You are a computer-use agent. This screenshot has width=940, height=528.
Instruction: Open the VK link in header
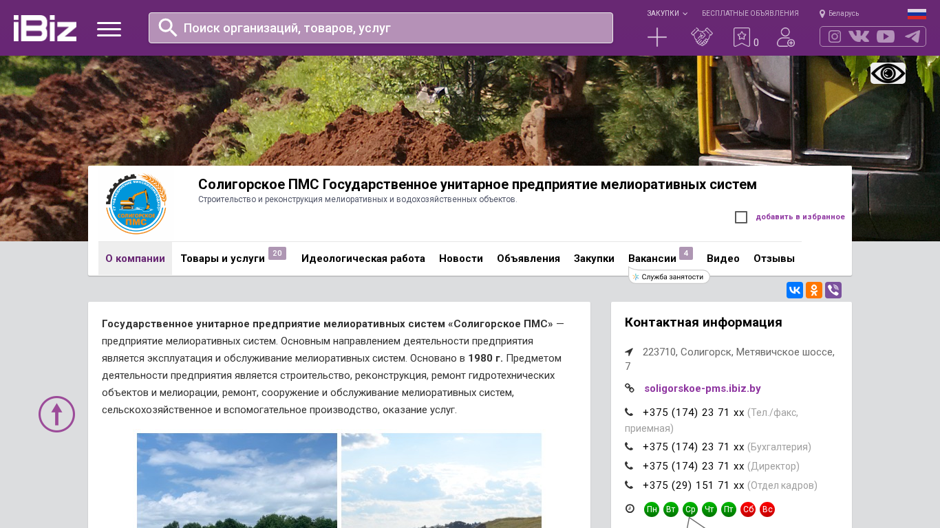pyautogui.click(x=859, y=36)
